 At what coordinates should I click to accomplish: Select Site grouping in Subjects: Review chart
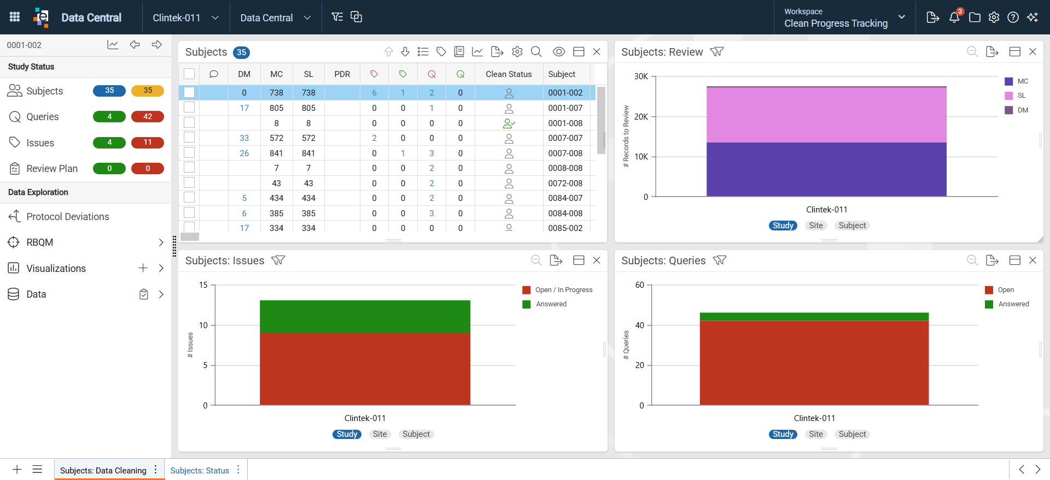(x=816, y=226)
